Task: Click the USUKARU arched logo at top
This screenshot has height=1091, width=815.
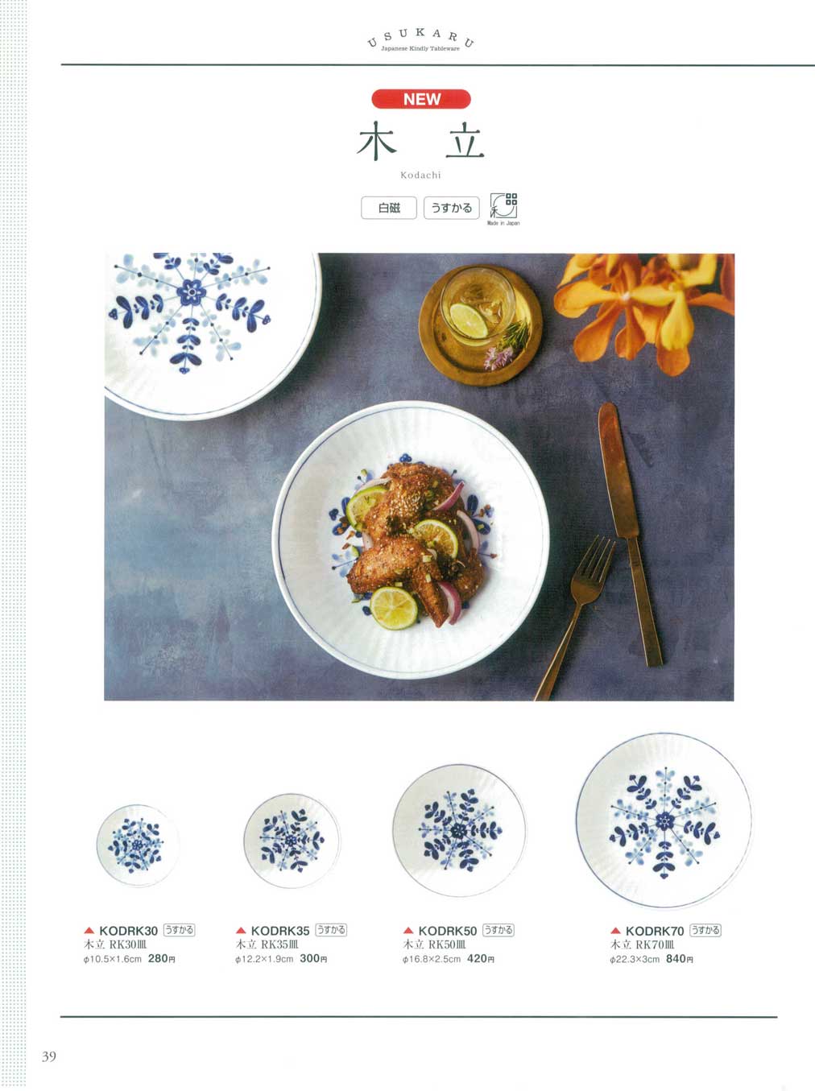Action: (420, 39)
